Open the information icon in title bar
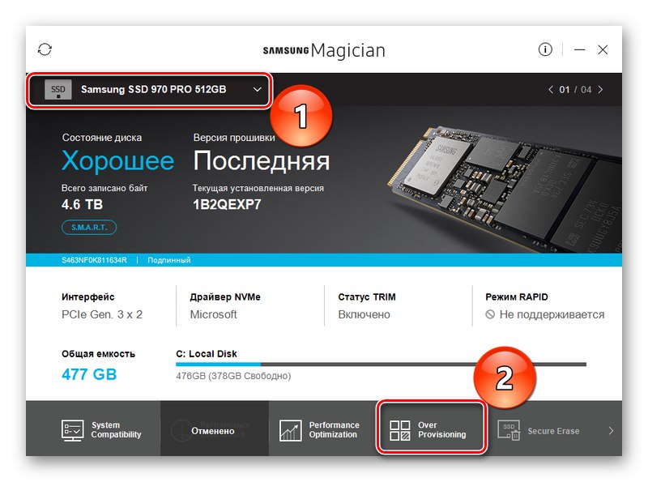The height and width of the screenshot is (482, 648). (545, 49)
